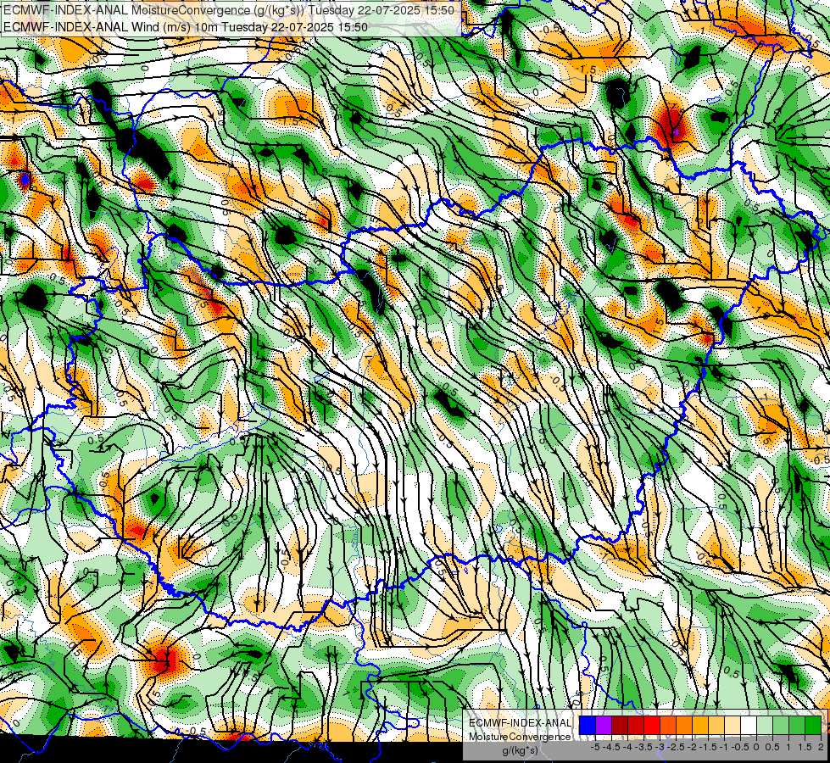Click the orange swatch between -2.5 and -2
Image resolution: width=830 pixels, height=763 pixels.
684,726
